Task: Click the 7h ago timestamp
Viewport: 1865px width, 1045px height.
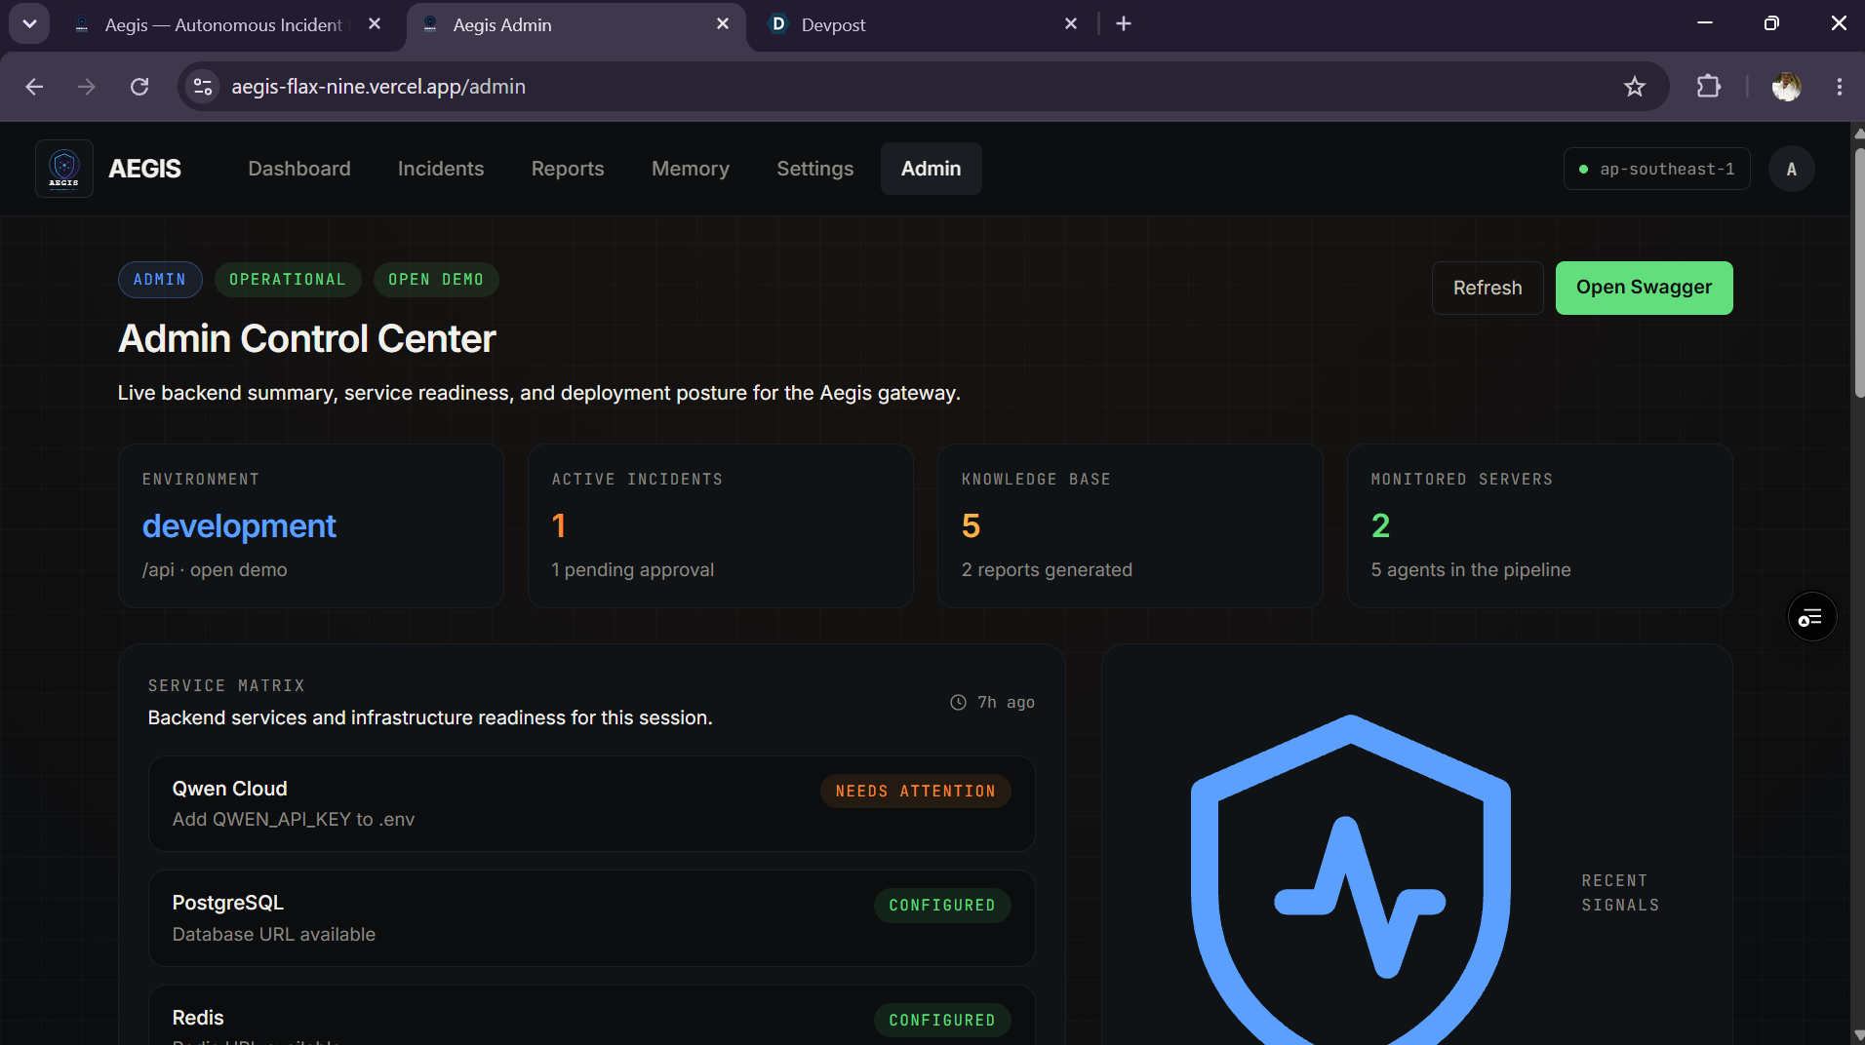Action: pyautogui.click(x=1006, y=702)
